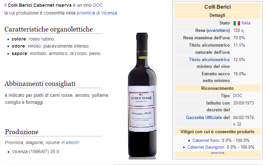This screenshot has height=165, width=267.
Task: Click the Abbinamenti consigliati heading
Action: [x=40, y=84]
